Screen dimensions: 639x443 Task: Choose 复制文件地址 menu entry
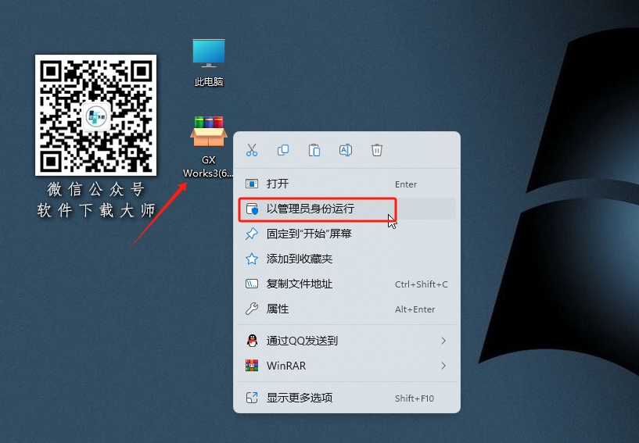coord(346,284)
